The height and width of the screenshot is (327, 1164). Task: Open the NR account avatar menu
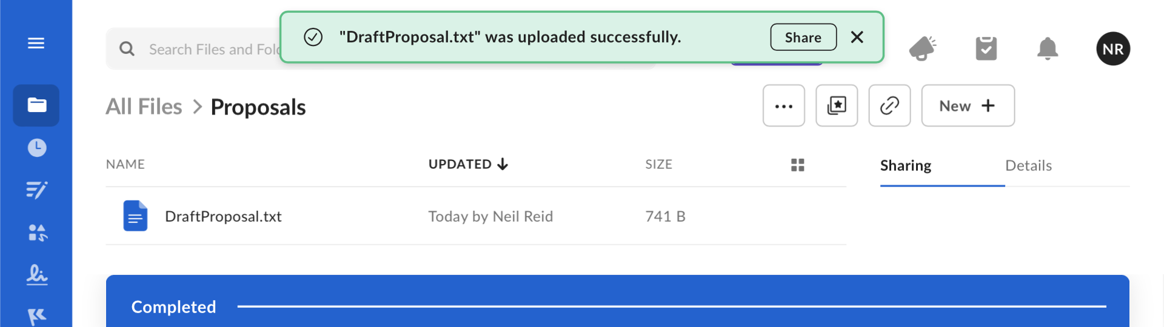pos(1113,48)
